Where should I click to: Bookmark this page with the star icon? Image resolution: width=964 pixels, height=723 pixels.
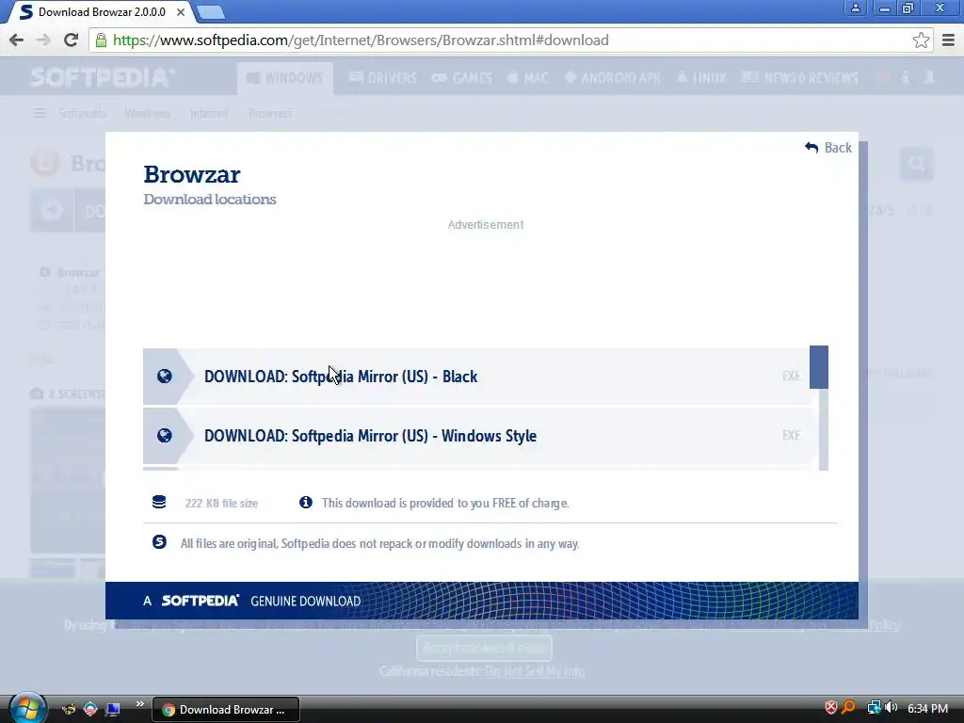tap(921, 40)
